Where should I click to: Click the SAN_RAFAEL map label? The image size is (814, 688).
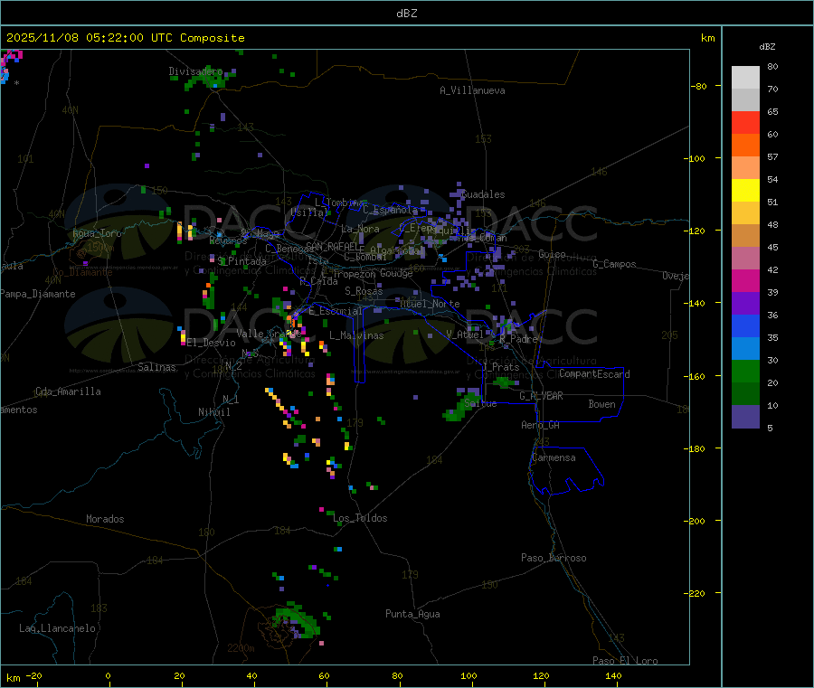(x=334, y=246)
